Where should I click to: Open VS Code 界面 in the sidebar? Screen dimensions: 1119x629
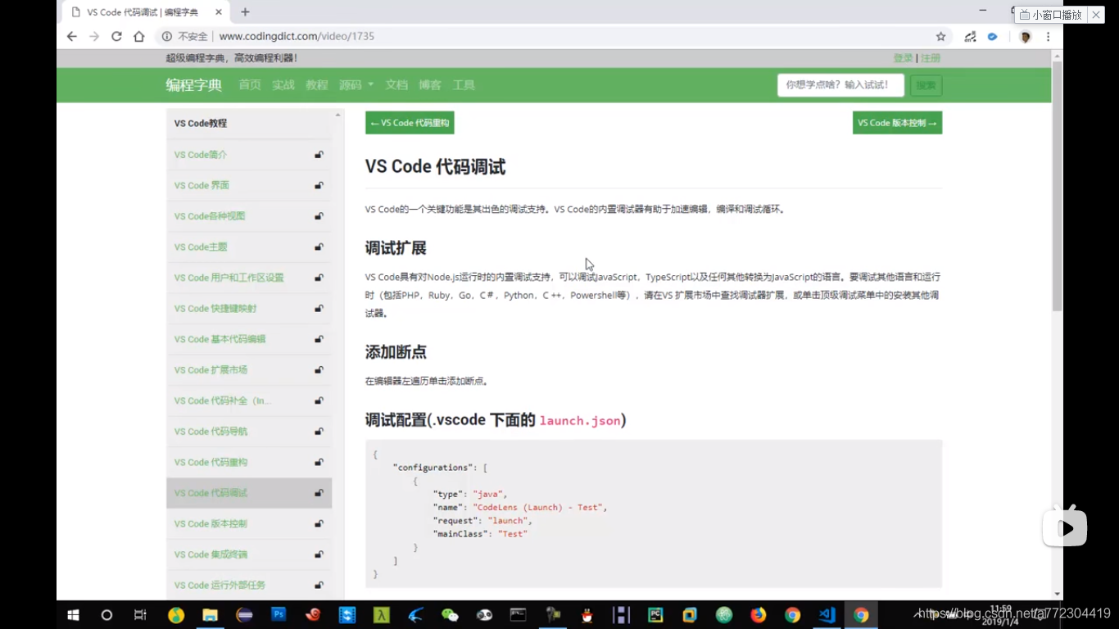point(202,186)
